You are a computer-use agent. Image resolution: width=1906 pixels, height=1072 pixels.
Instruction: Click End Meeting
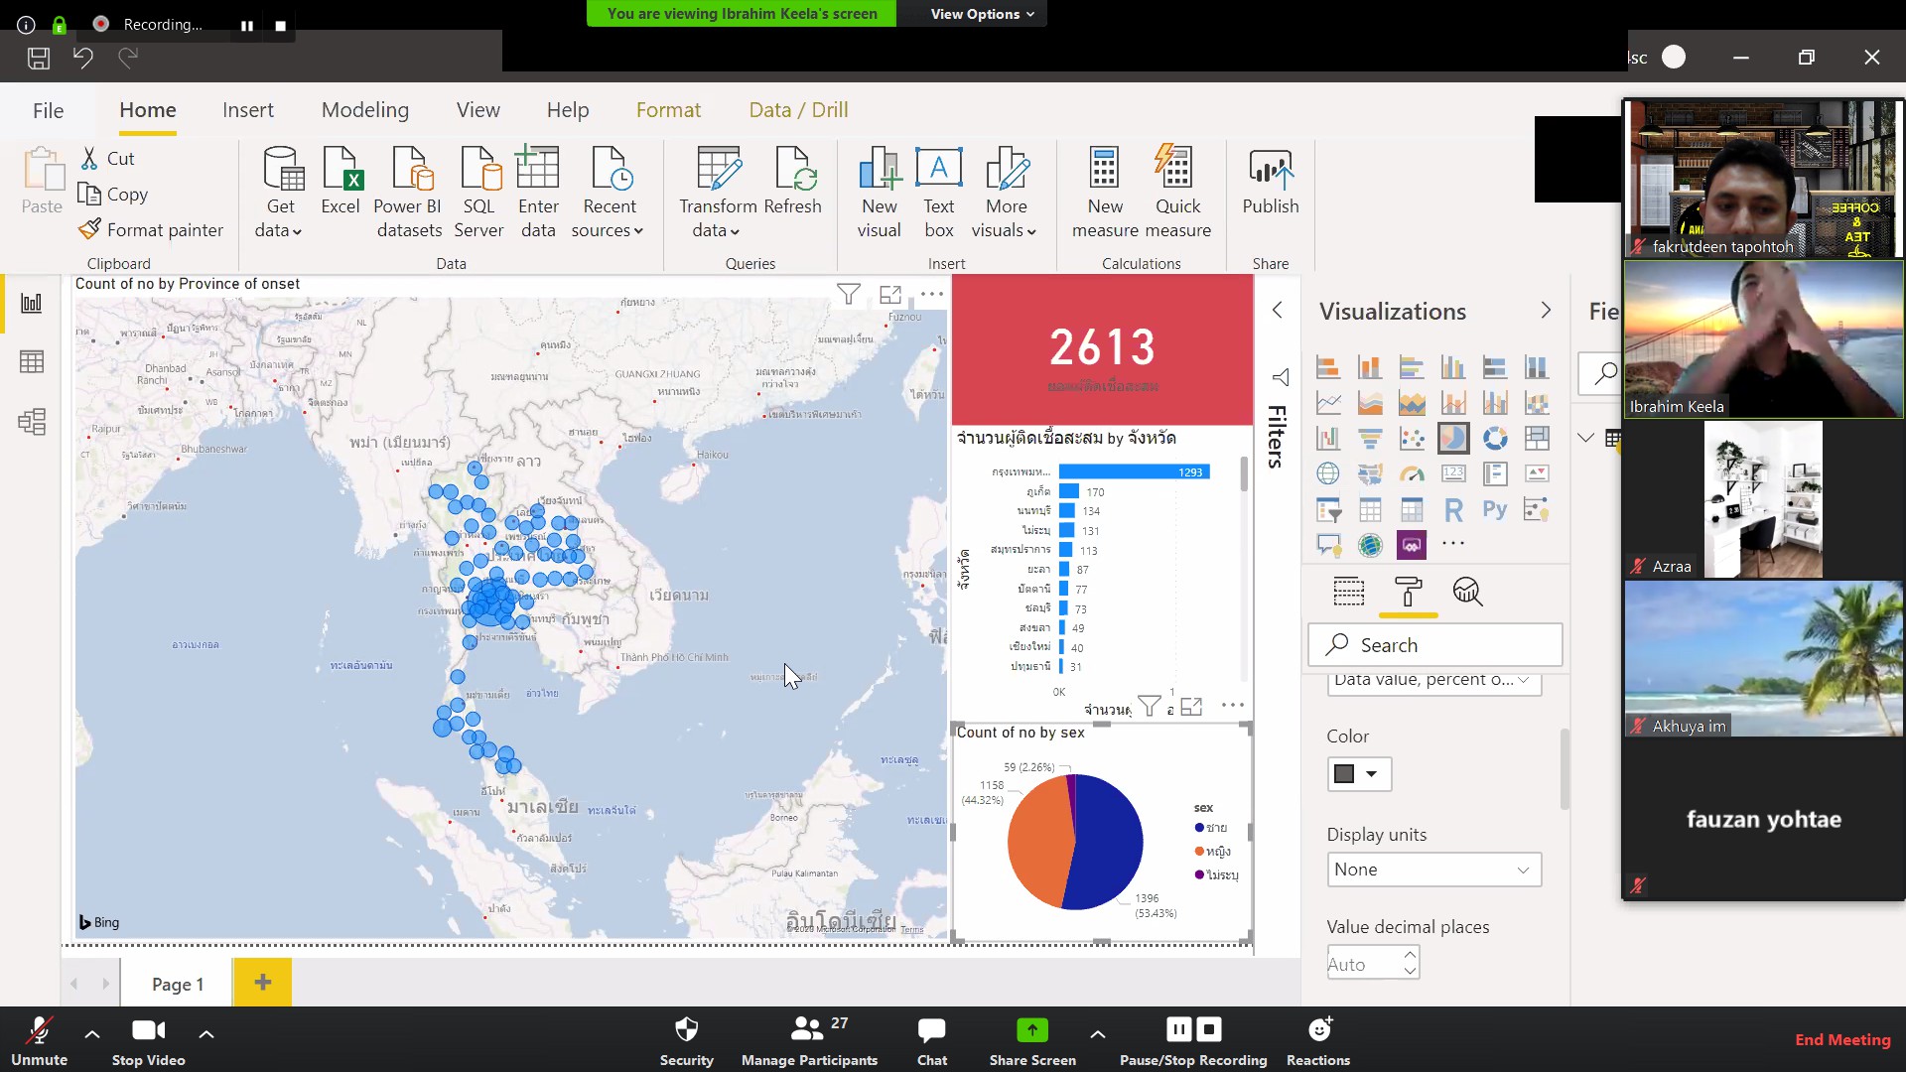click(1842, 1039)
